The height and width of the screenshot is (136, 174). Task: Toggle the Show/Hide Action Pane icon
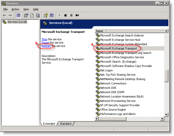pos(52,15)
